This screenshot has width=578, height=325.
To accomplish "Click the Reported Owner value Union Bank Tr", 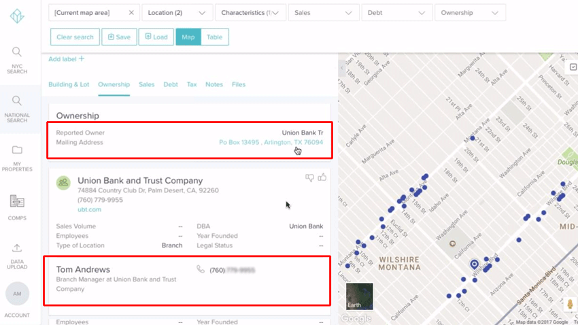I will click(x=303, y=133).
